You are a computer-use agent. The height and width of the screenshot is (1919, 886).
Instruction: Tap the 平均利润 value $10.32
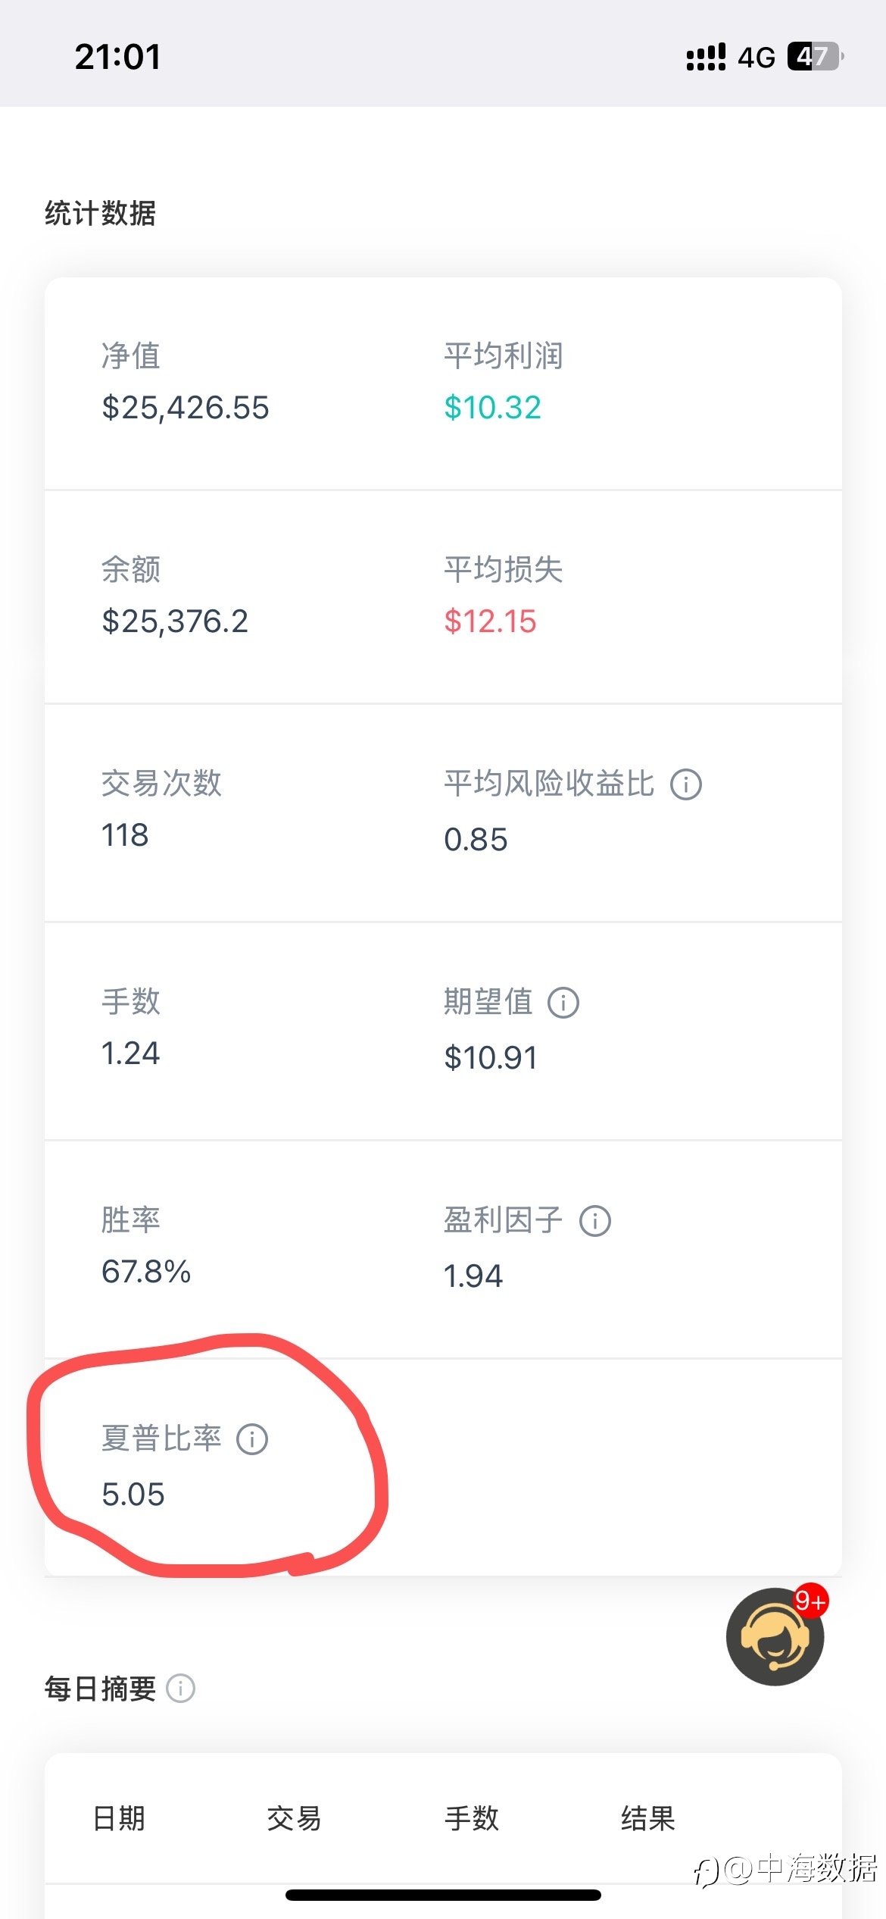click(492, 408)
